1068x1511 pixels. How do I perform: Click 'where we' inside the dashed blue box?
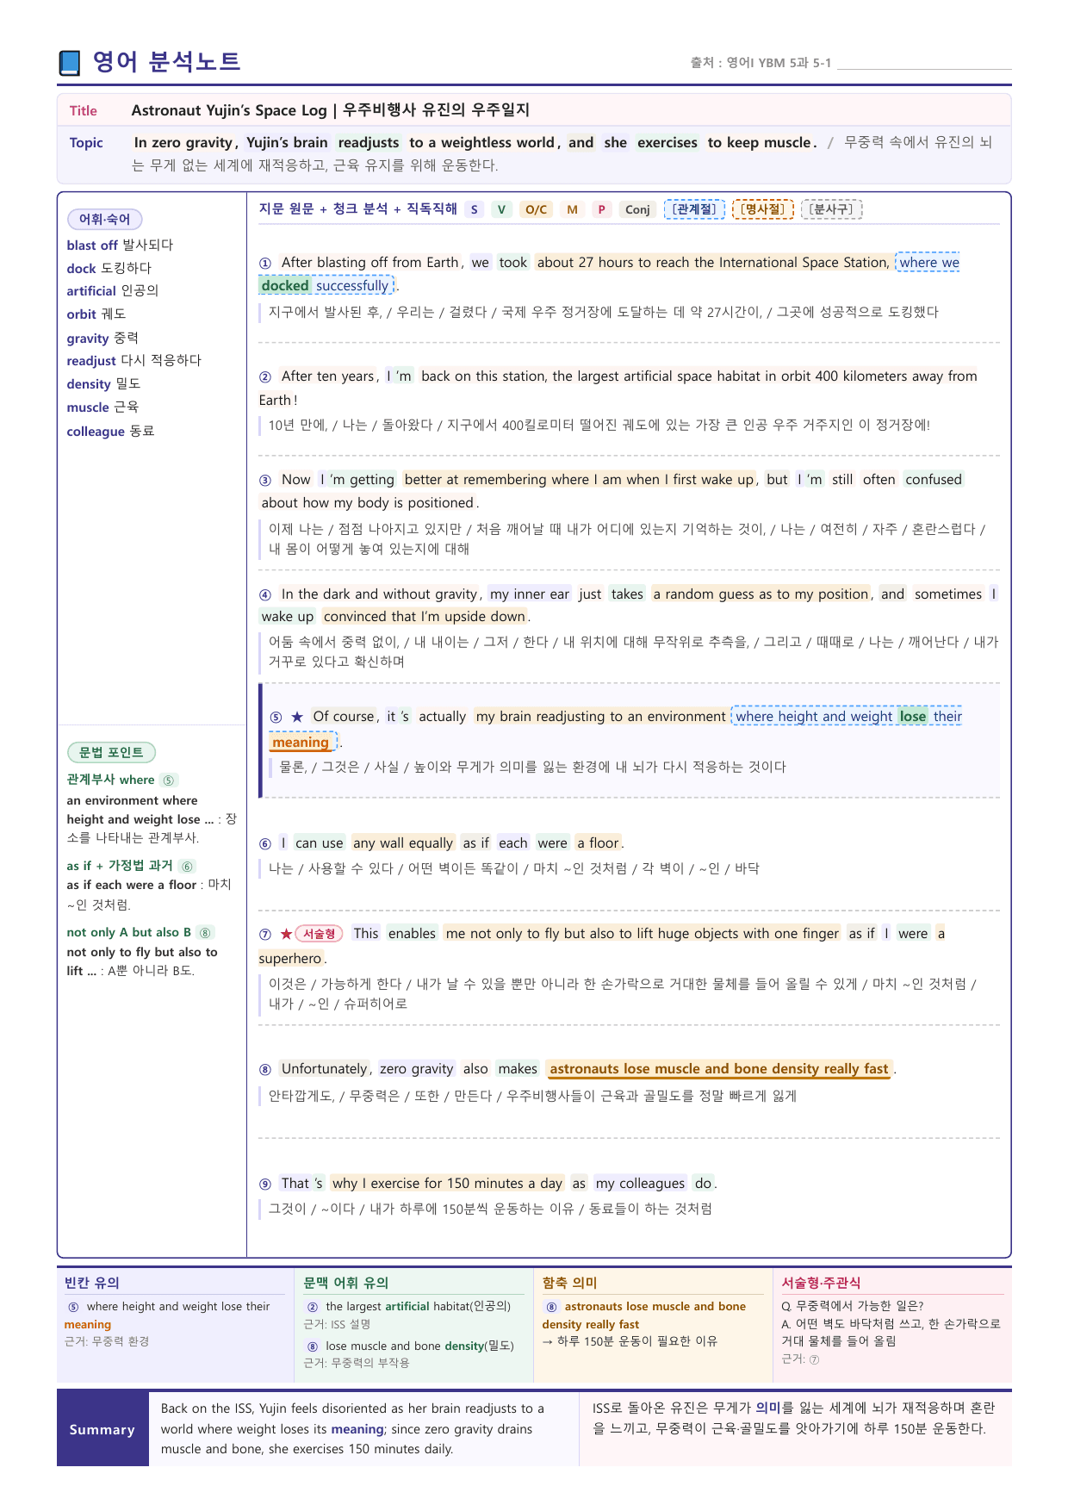[929, 263]
